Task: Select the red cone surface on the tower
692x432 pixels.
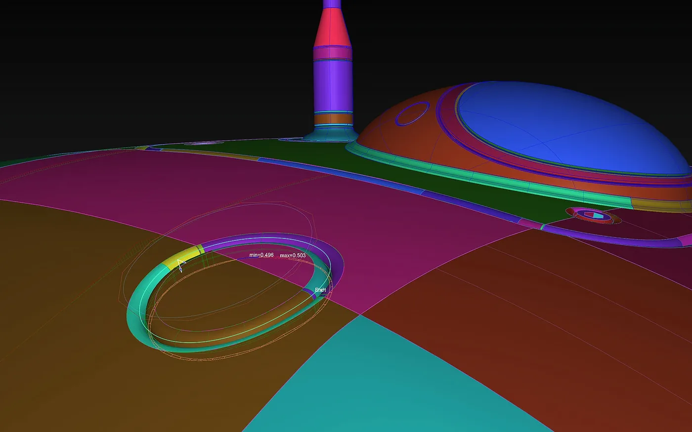Action: (x=332, y=28)
